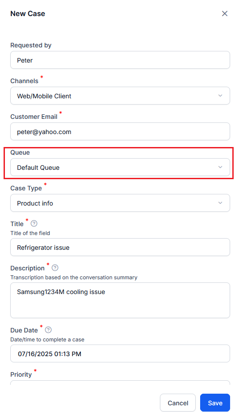Cancel the new case form

(178, 403)
